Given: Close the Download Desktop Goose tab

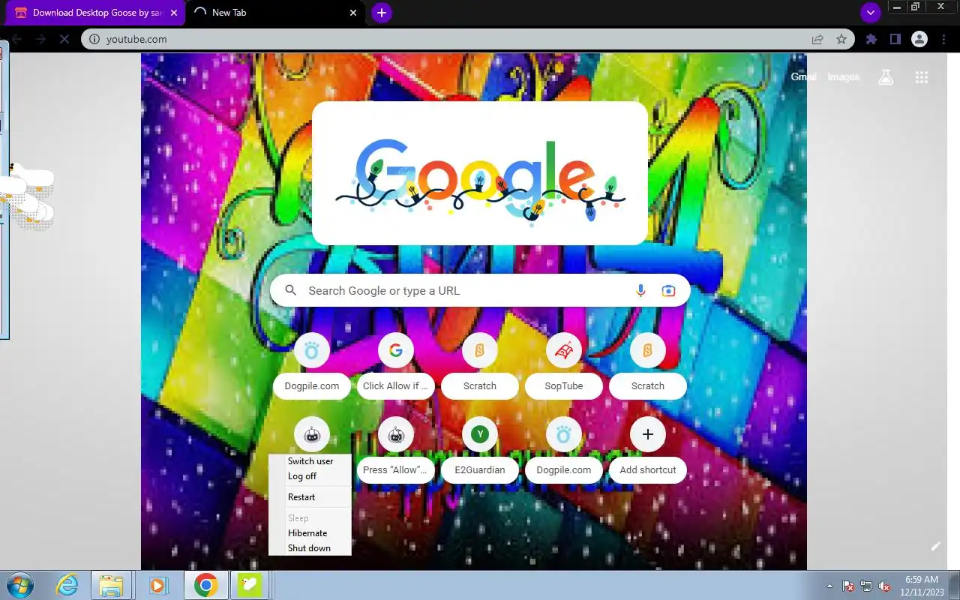Looking at the screenshot, I should coord(174,13).
